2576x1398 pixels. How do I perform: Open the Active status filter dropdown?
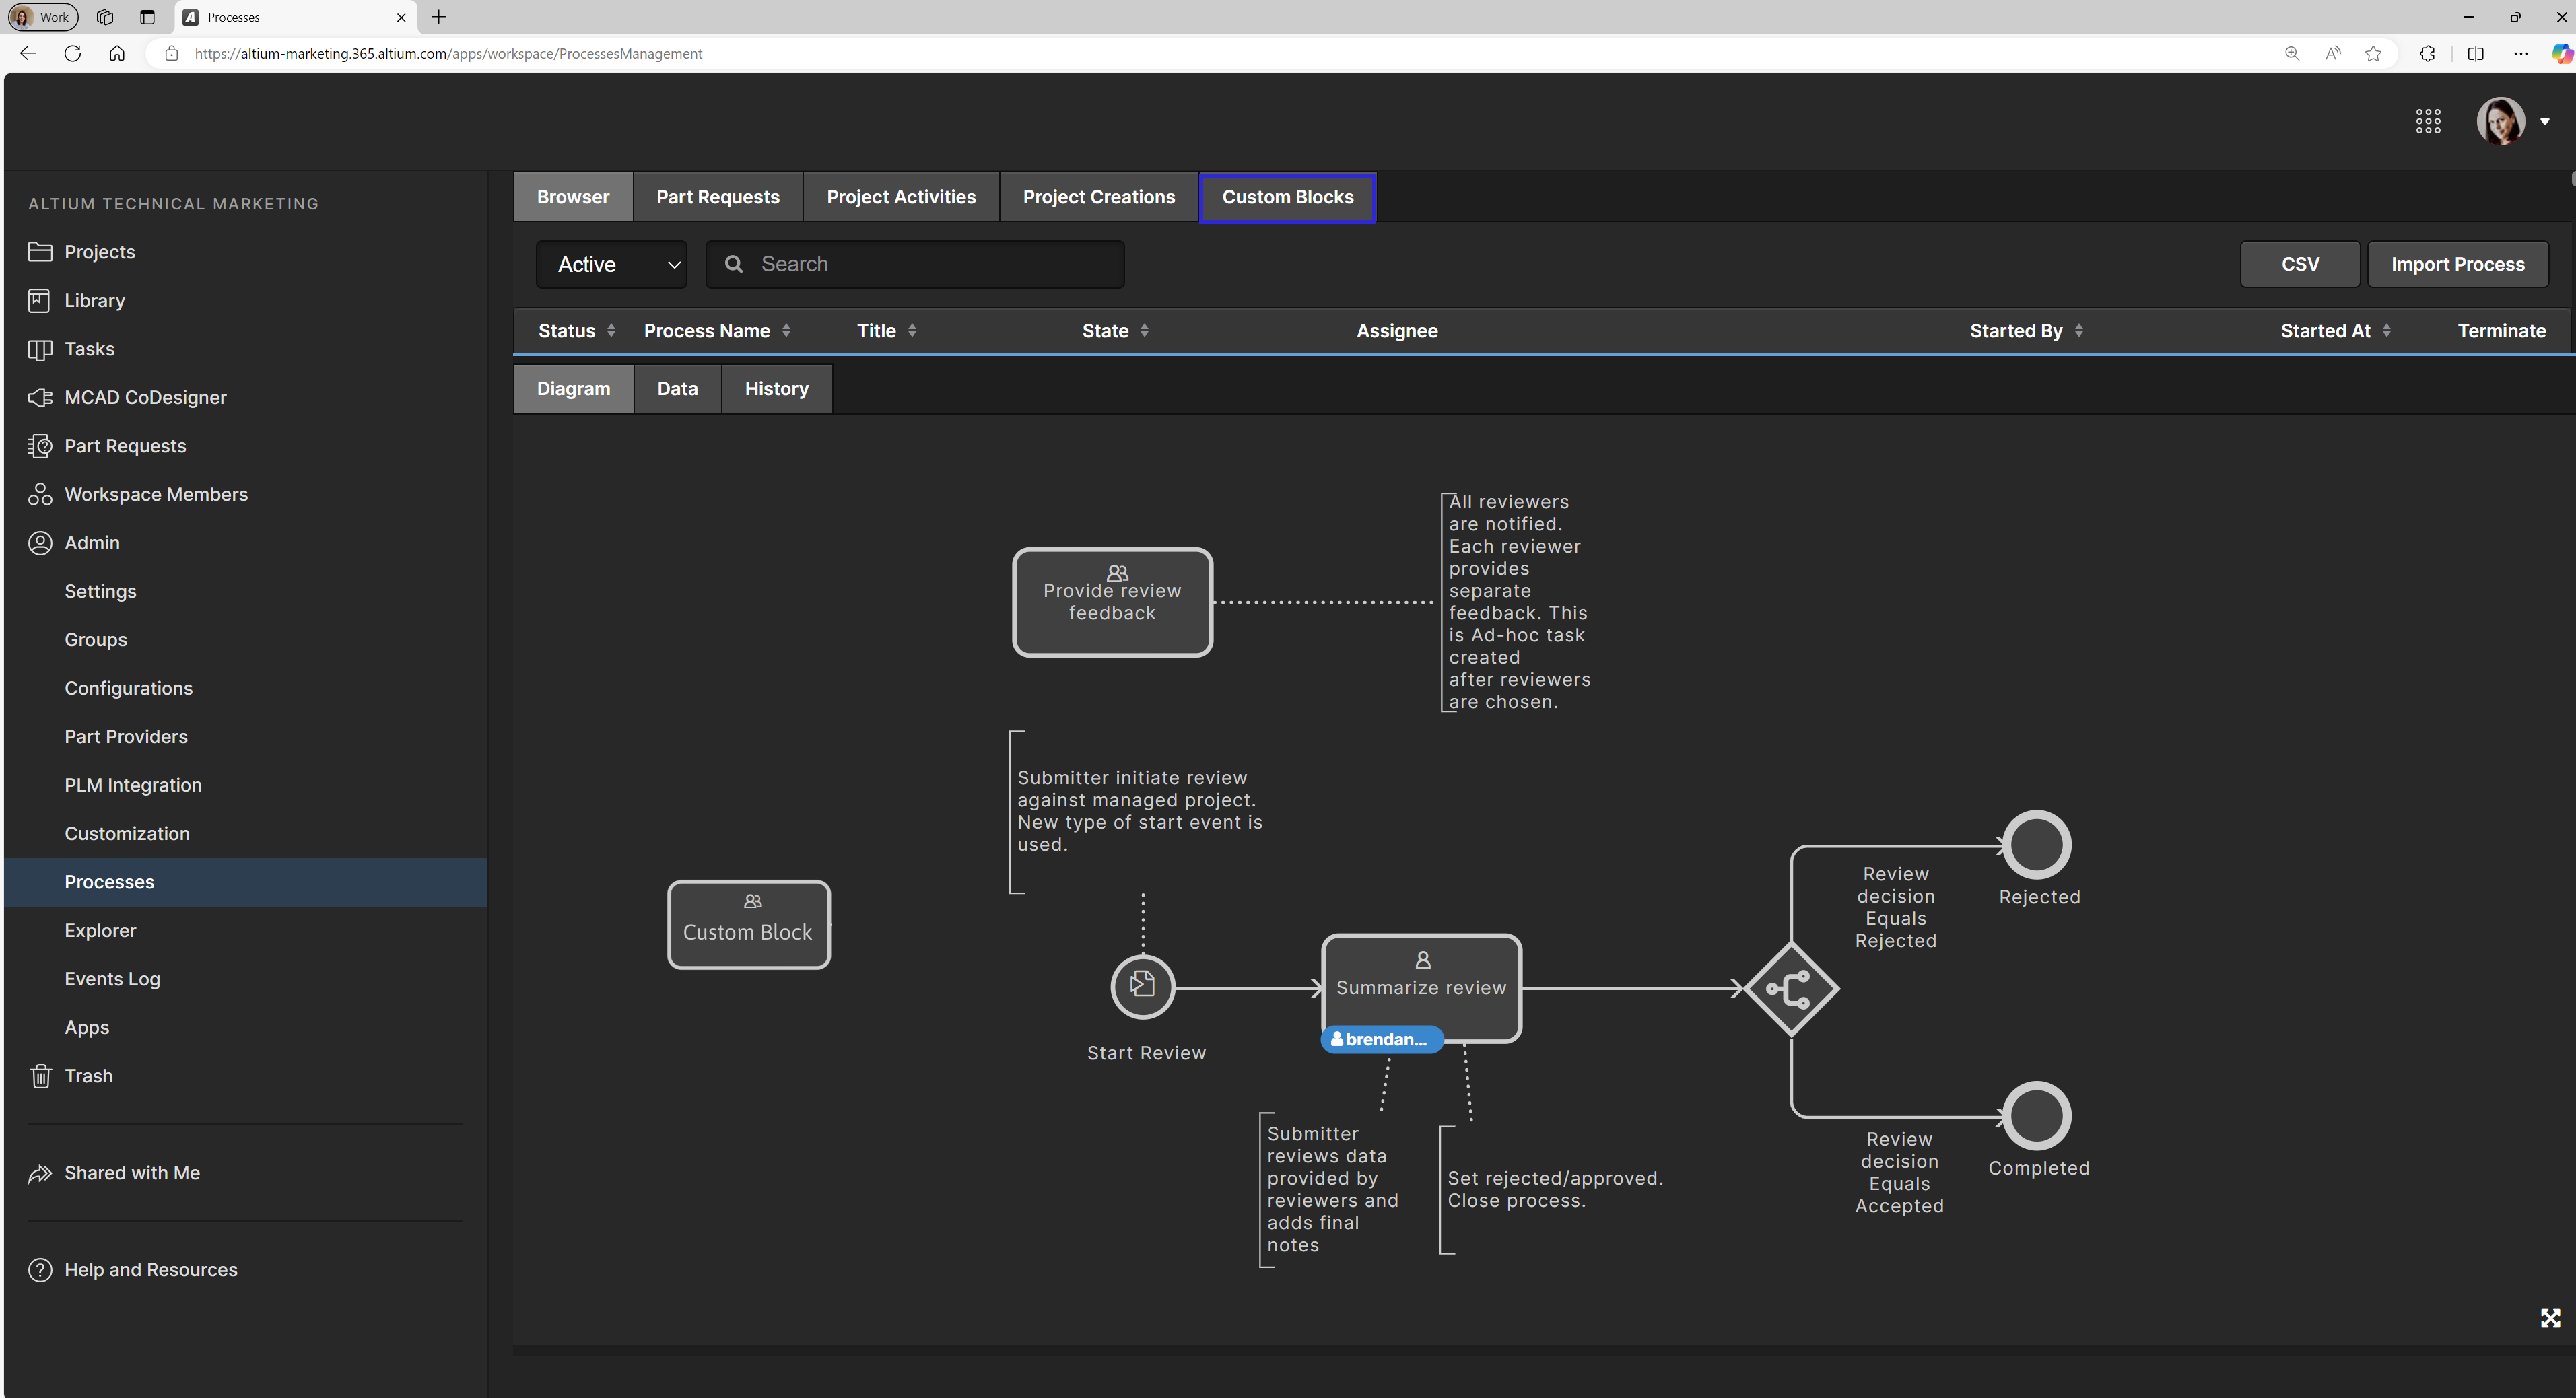pyautogui.click(x=612, y=265)
